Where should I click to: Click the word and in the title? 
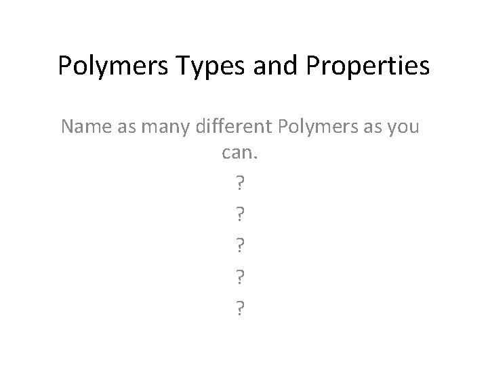[x=275, y=65]
